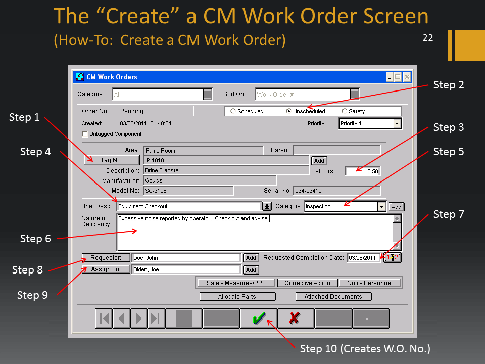Click the green checkmark save button
Screen dimensions: 485x364
coord(259,318)
